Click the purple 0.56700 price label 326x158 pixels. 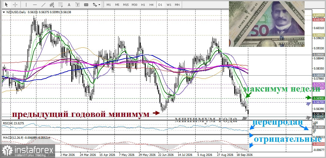(318, 102)
